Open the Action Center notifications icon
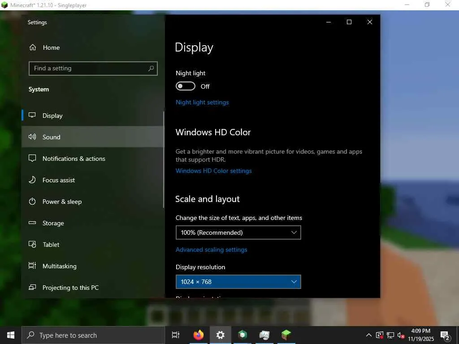Image resolution: width=459 pixels, height=344 pixels. [445, 335]
